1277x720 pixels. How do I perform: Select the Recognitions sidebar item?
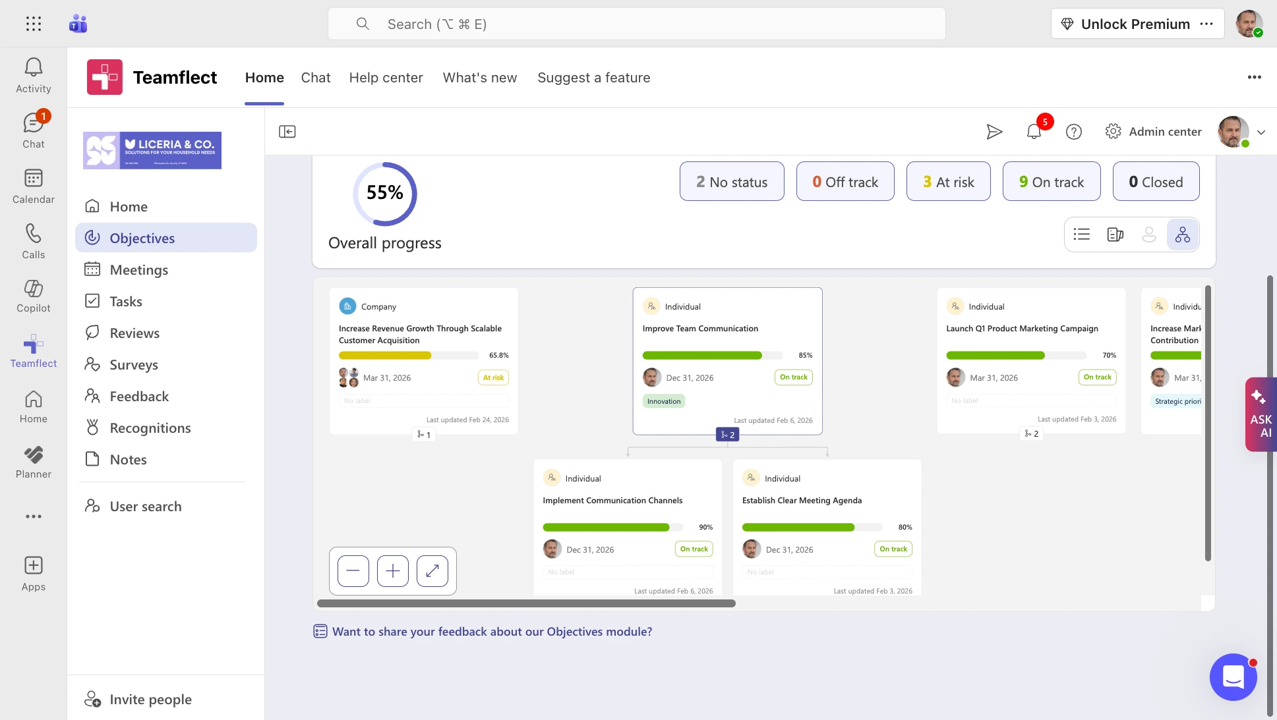(150, 428)
